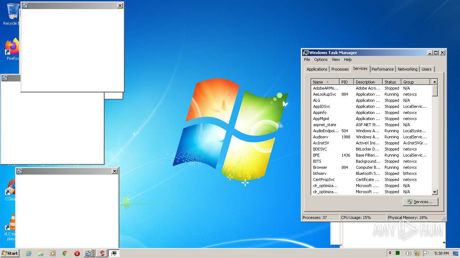Select the aspnet_state service row

pos(371,125)
